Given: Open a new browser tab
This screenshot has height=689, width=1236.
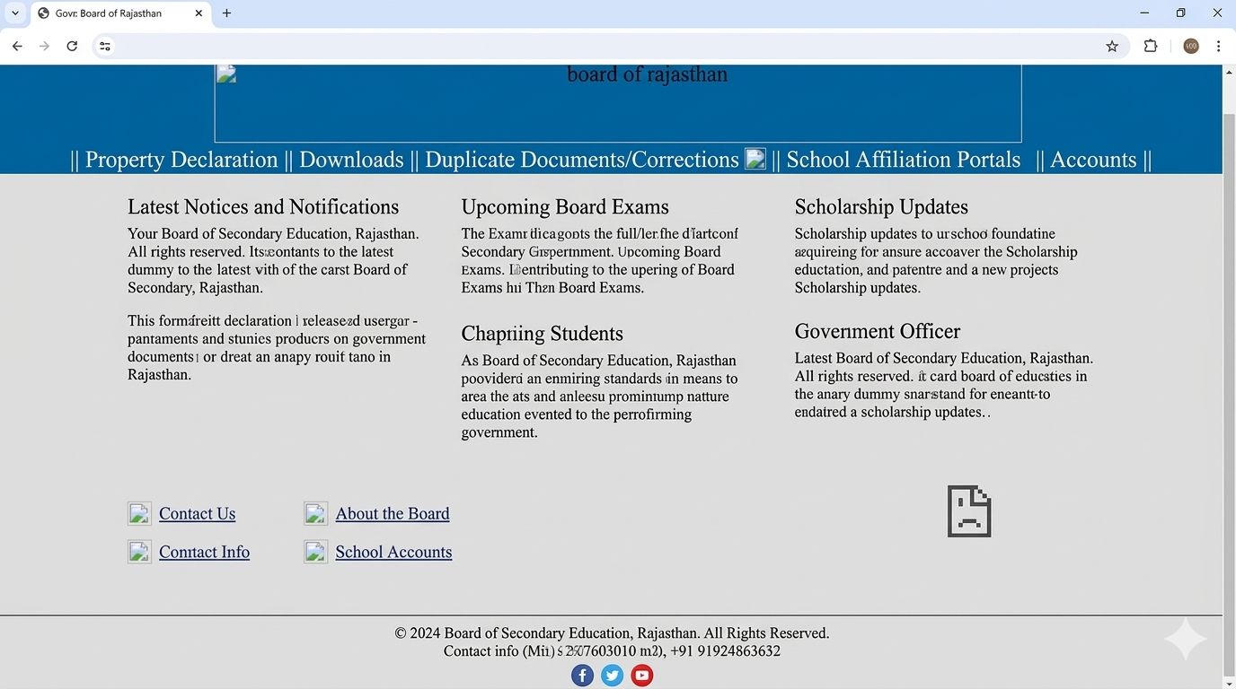Looking at the screenshot, I should pos(226,13).
